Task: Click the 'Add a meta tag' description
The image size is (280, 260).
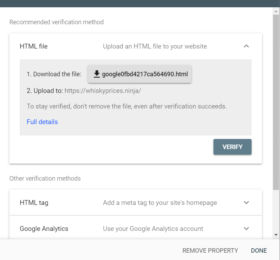Action: click(160, 202)
